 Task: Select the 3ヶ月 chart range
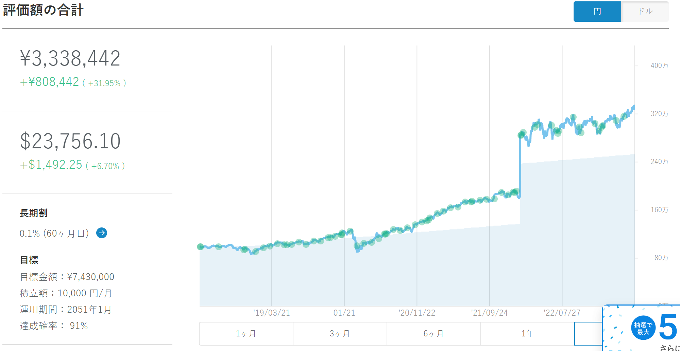point(340,334)
